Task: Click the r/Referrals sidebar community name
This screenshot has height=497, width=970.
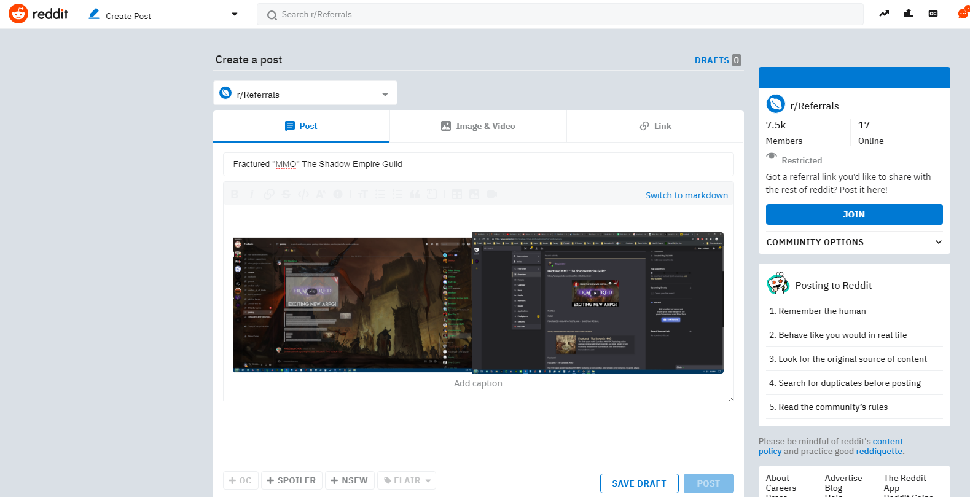Action: (x=814, y=106)
